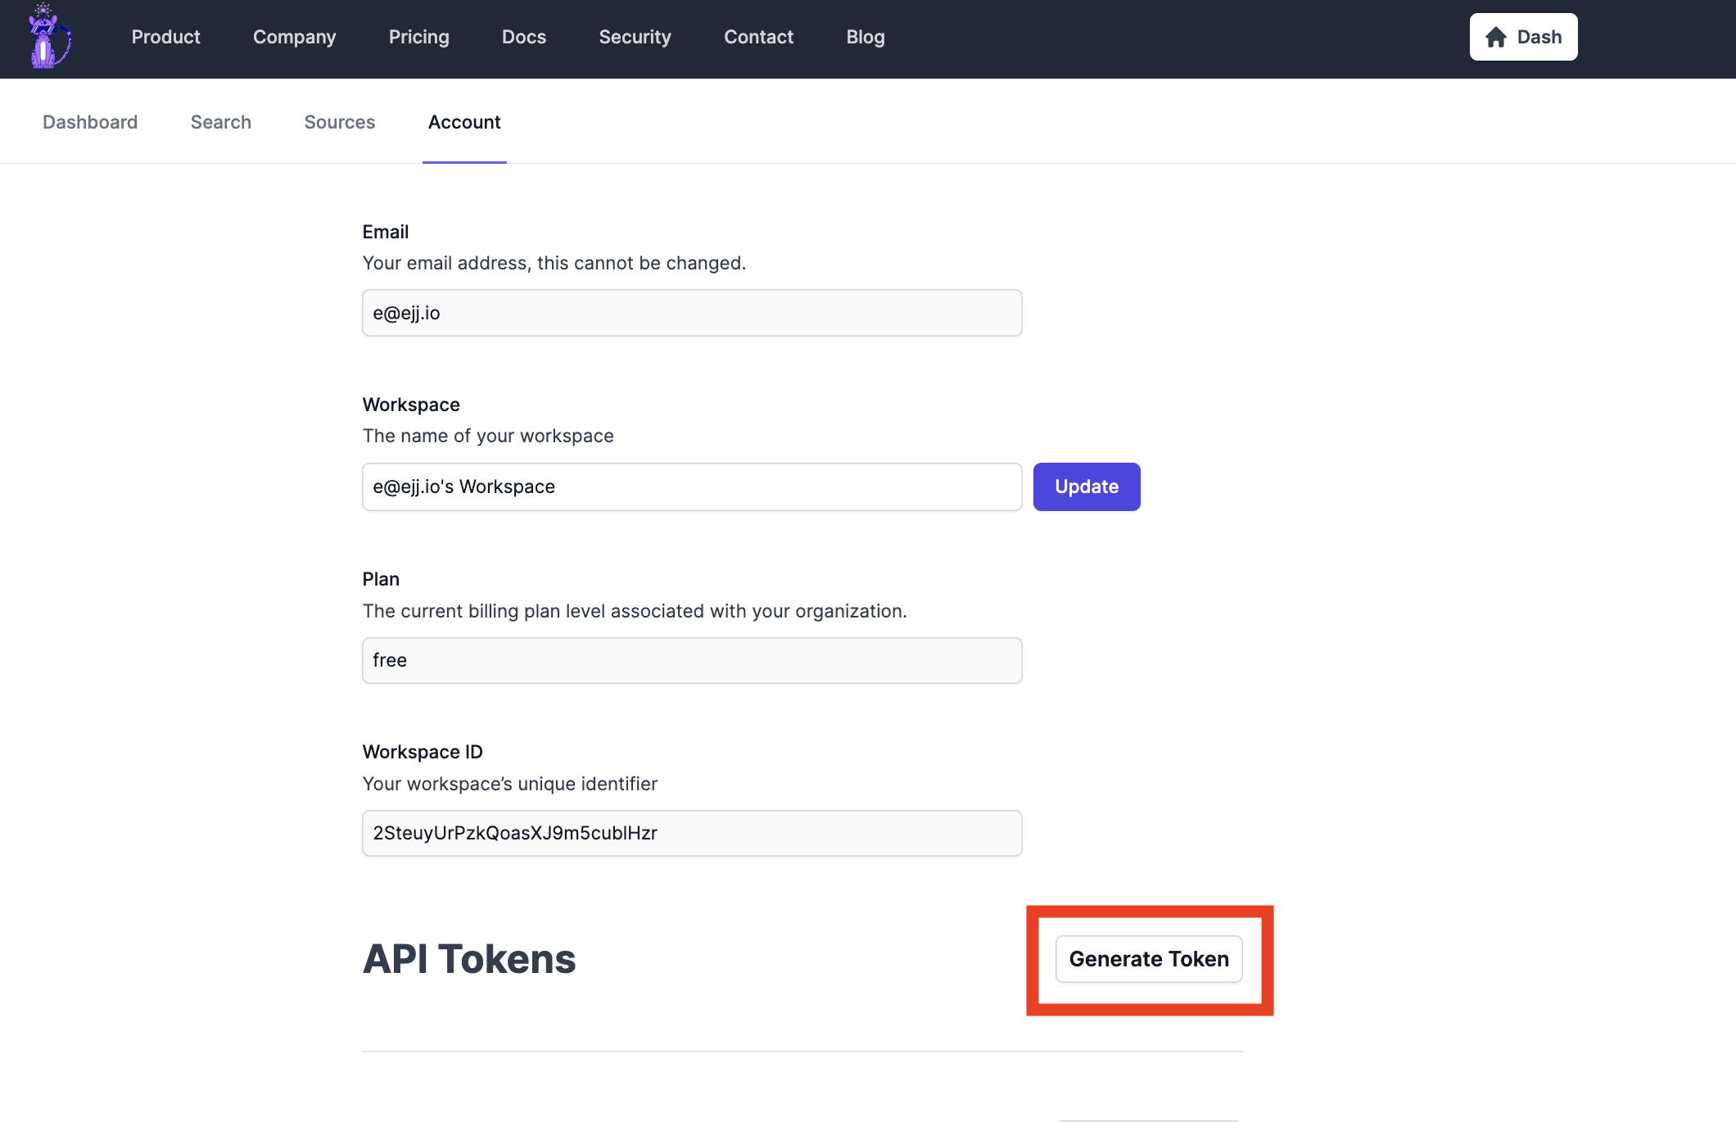
Task: Open Docs from the top navigation
Action: (523, 37)
